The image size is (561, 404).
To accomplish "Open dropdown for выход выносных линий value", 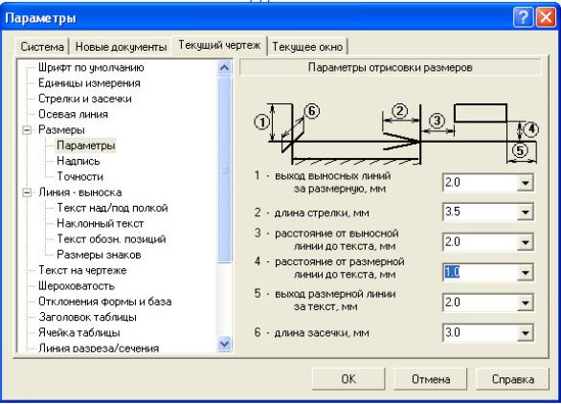I will coord(525,183).
